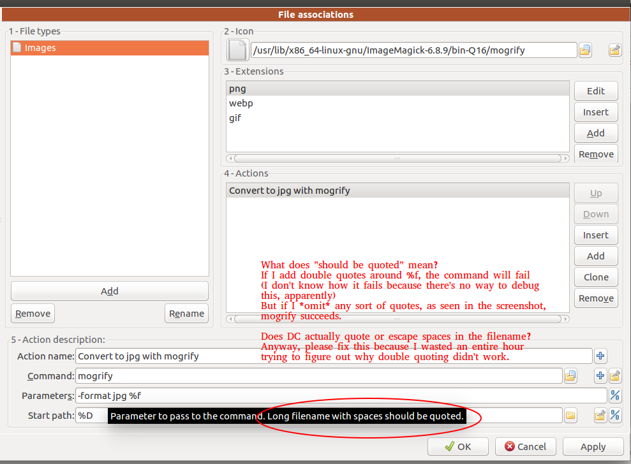Browse folder for Start path
This screenshot has height=464, width=631.
pyautogui.click(x=570, y=416)
